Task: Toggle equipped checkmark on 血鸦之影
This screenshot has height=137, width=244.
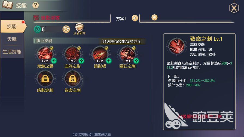Action: pos(79,48)
